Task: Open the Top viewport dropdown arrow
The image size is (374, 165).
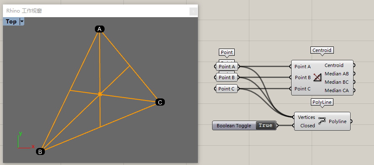Action: (x=22, y=21)
